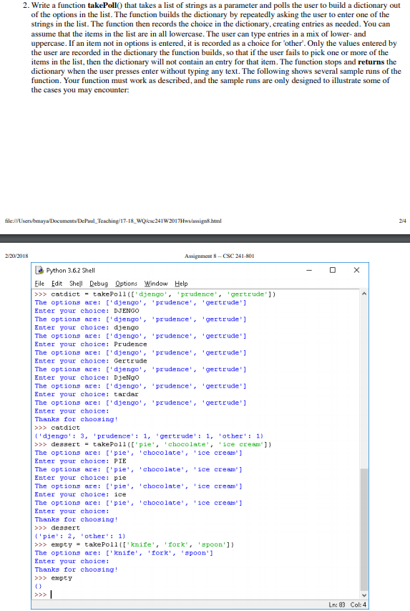Open the Debug menu
The image size is (410, 611).
tap(99, 283)
